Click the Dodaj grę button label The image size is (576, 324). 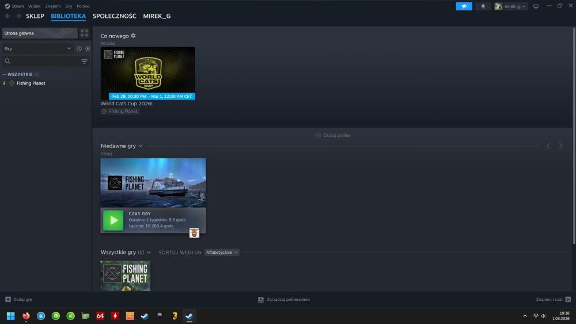coord(23,299)
